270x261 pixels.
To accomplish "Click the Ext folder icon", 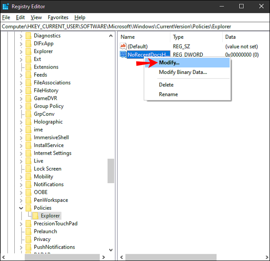I will coord(29,59).
